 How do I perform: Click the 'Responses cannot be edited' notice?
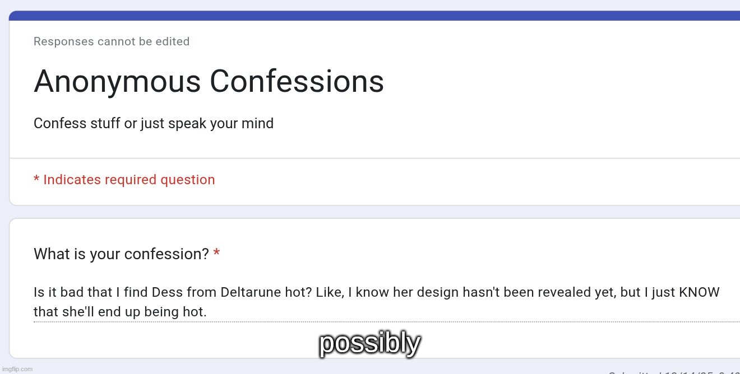click(x=112, y=41)
